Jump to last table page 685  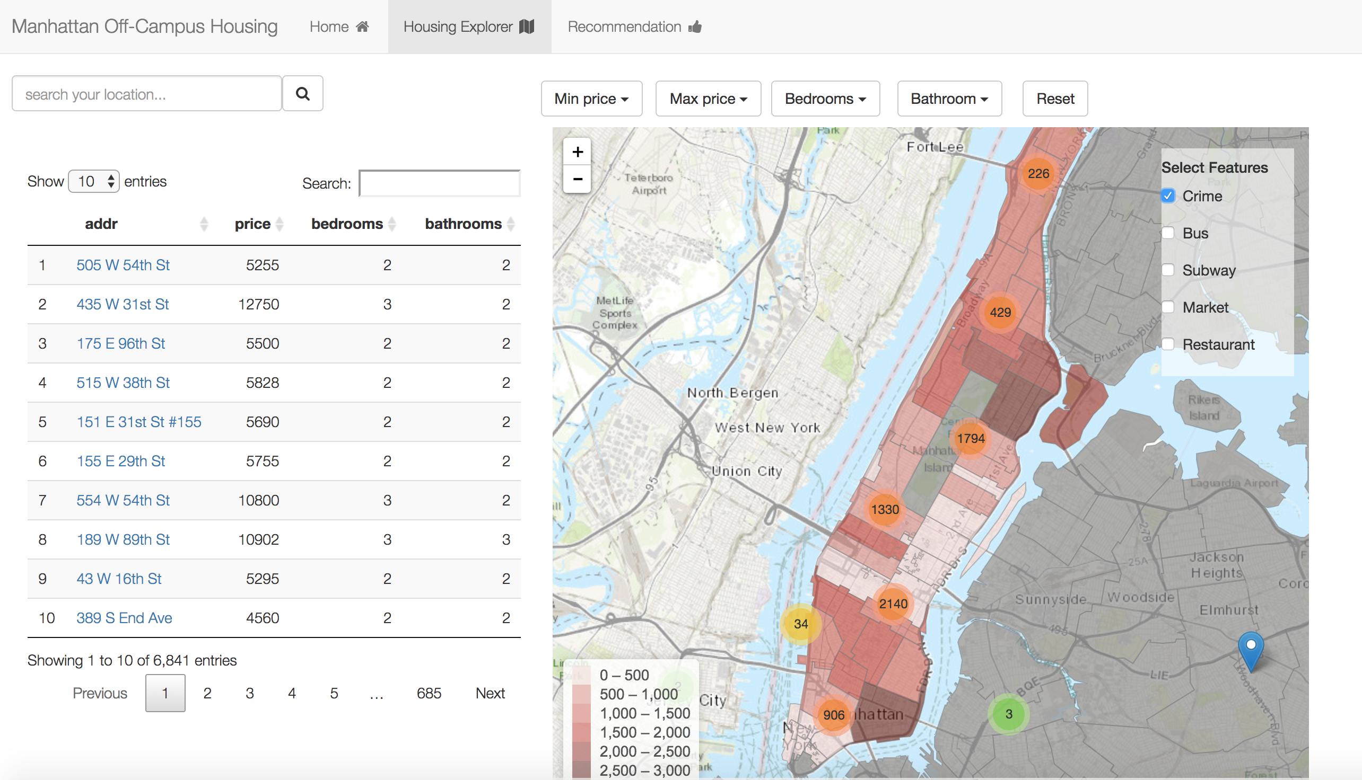tap(429, 693)
